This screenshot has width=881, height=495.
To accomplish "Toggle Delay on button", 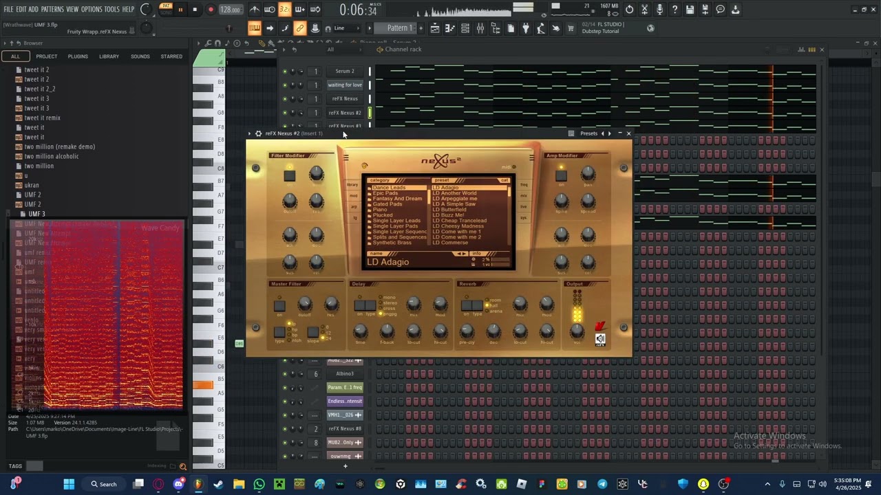I will point(360,305).
